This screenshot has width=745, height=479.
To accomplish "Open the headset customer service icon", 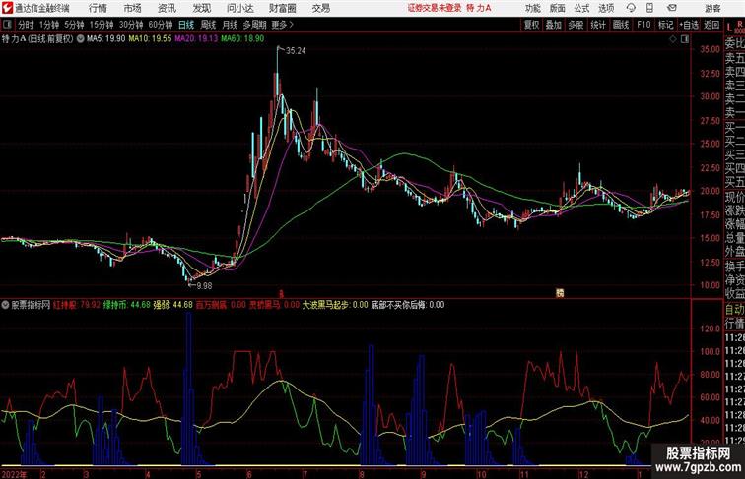I will [631, 8].
